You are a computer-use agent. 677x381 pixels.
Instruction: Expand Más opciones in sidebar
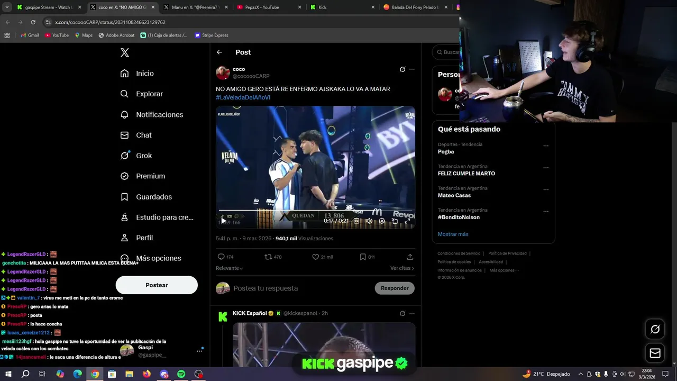coord(151,258)
